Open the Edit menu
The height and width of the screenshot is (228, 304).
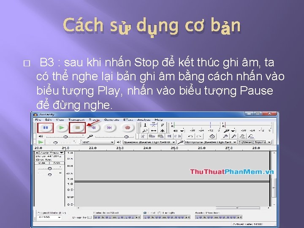pos(48,119)
